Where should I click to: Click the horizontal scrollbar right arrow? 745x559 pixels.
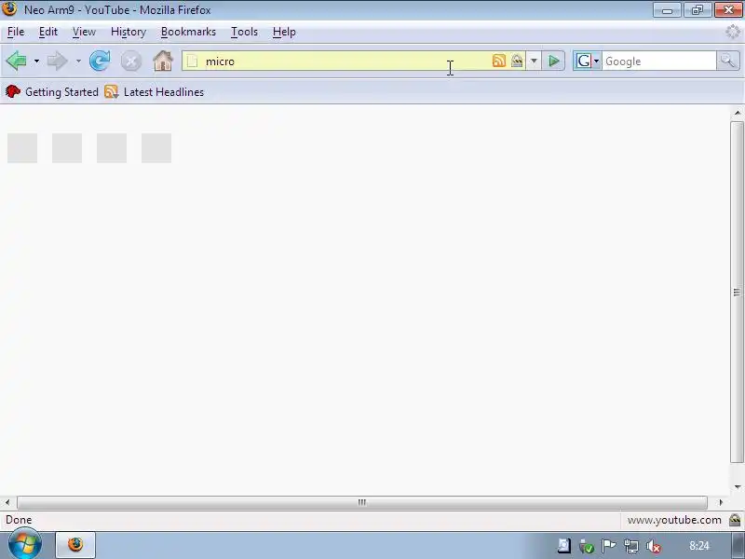tap(721, 502)
